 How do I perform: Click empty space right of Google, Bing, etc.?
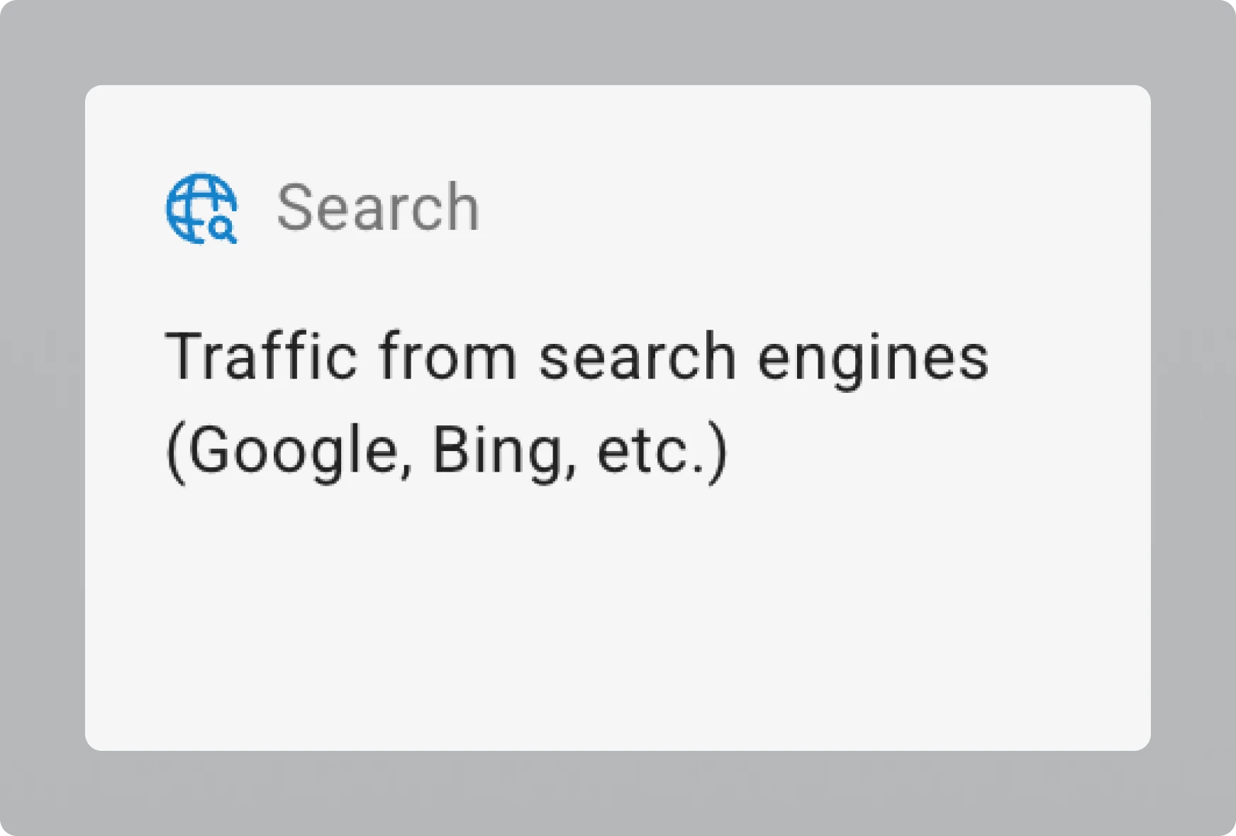[922, 451]
